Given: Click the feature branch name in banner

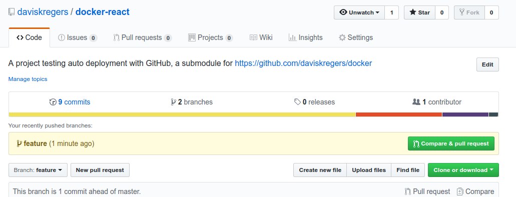Looking at the screenshot, I should (x=35, y=143).
